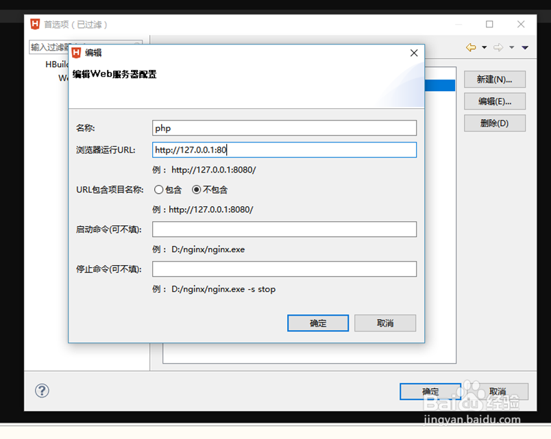
Task: Click the 新建(N)... button
Action: coord(495,79)
